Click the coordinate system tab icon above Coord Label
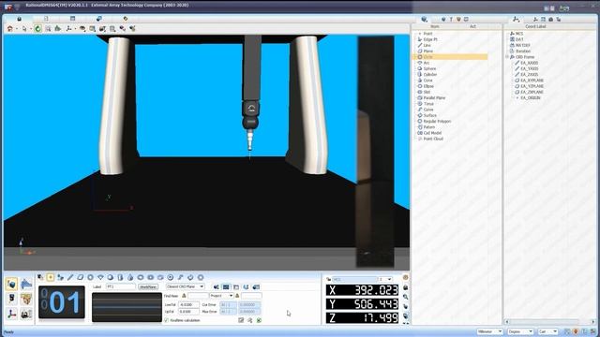This screenshot has width=600, height=337. pos(517,19)
